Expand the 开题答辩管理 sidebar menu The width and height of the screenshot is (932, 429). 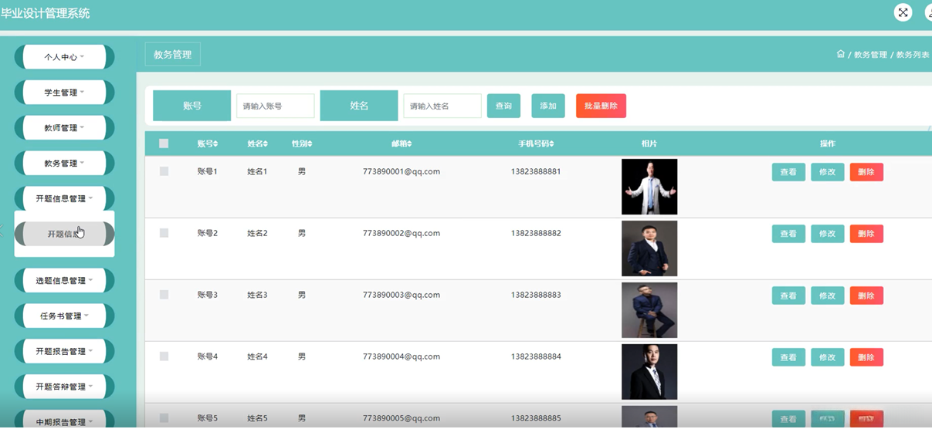point(64,387)
